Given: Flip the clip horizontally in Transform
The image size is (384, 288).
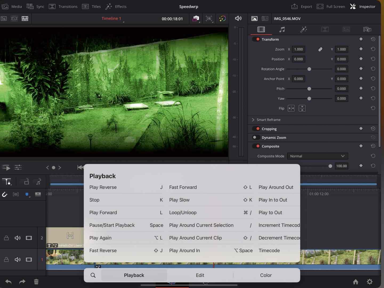Looking at the screenshot, I should tap(292, 108).
